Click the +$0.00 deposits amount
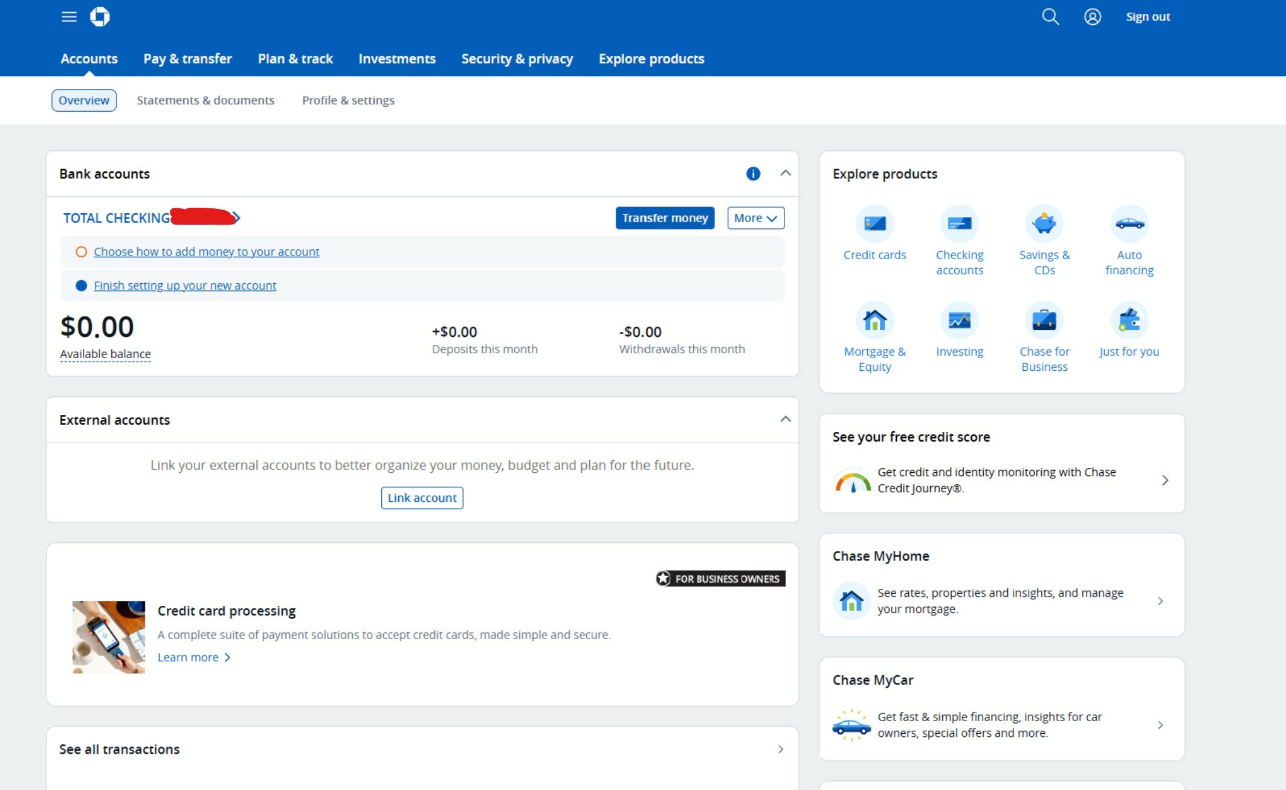Screen dimensions: 1286x790 point(454,332)
